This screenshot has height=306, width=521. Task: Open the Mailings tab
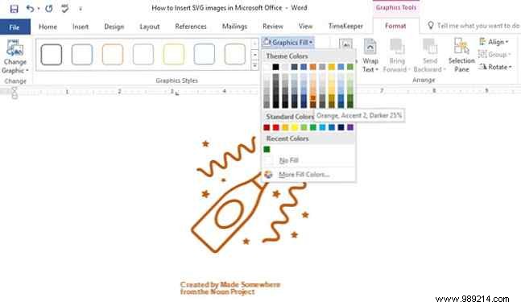[x=234, y=27]
